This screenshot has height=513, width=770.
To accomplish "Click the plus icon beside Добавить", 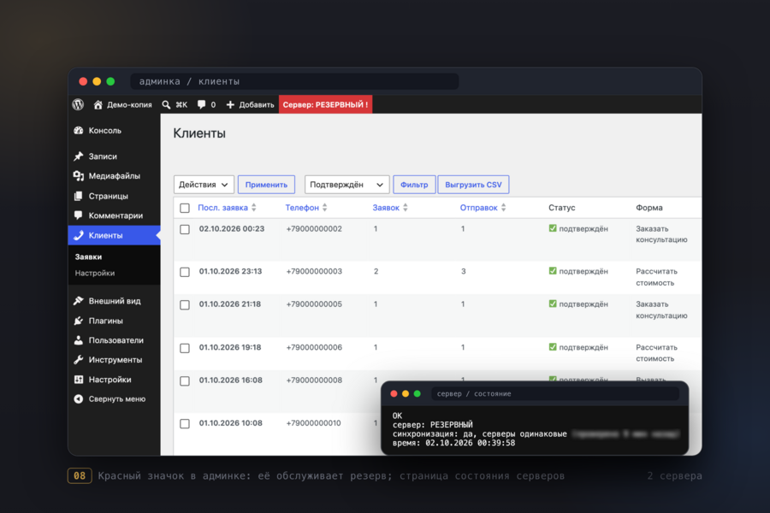I will click(x=230, y=104).
